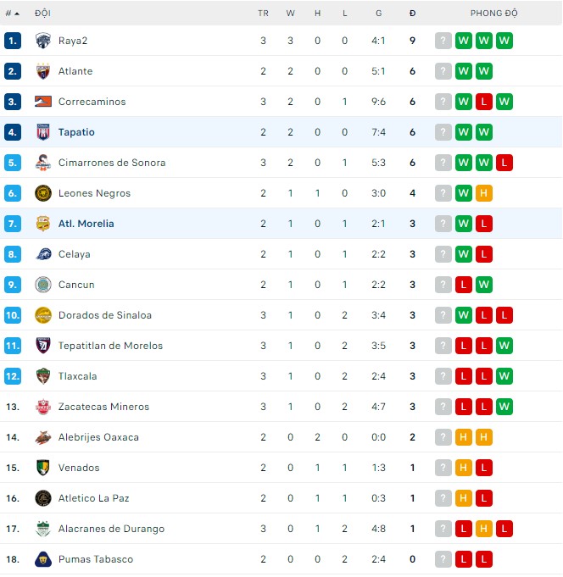The width and height of the screenshot is (563, 577).
Task: Click Leones Negros orange H draw badge
Action: (x=484, y=193)
